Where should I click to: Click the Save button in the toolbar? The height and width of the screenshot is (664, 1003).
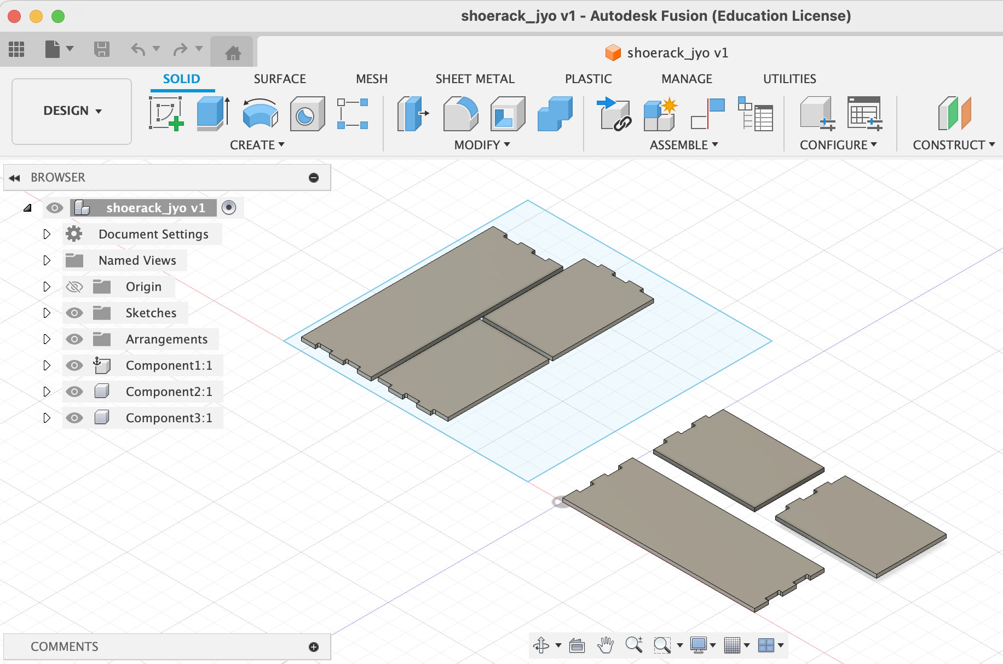tap(102, 49)
